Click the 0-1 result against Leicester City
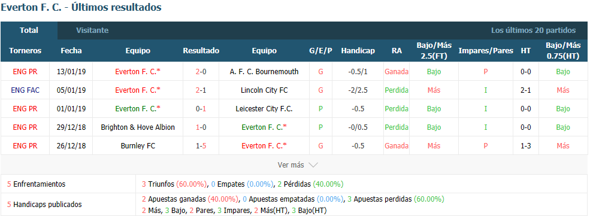Screen dimensions: 590x216 [x=201, y=108]
